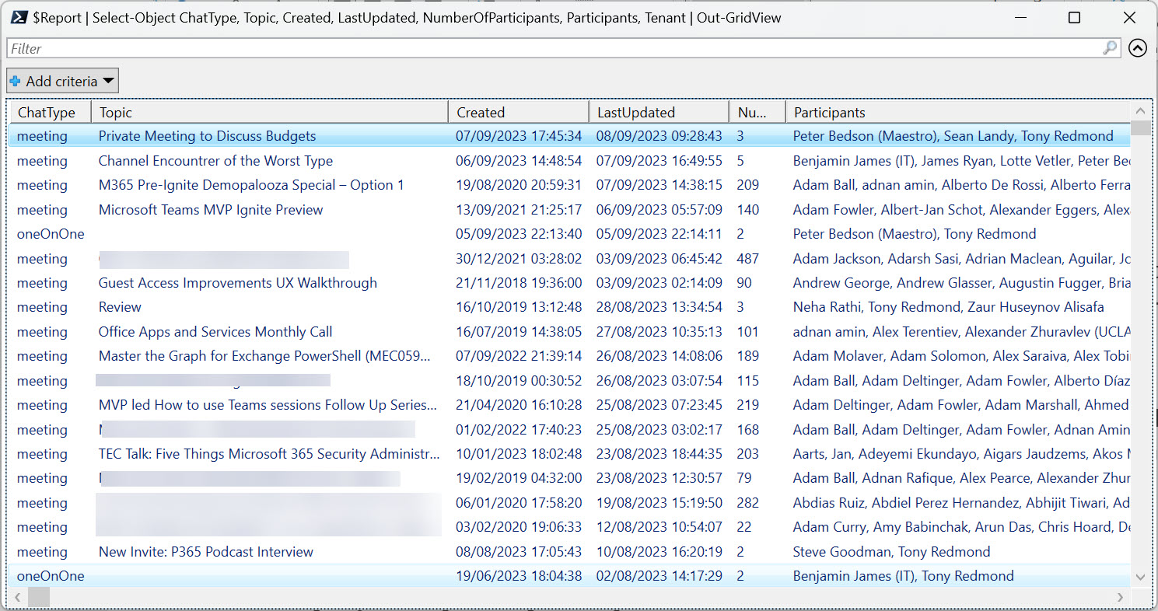Click participants Steve Goodman, Tony Redmond
This screenshot has height=611, width=1158.
(891, 552)
